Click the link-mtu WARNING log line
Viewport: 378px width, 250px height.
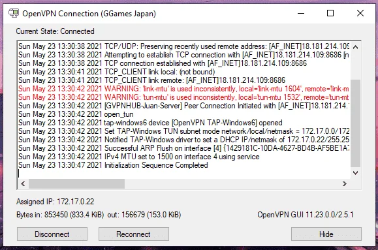point(183,89)
